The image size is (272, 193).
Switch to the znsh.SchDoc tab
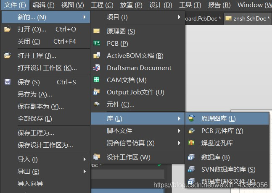tap(248, 18)
